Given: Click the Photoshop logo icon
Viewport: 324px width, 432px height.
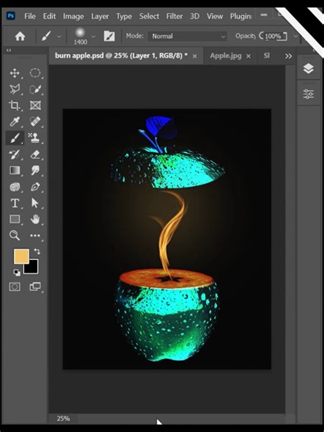Looking at the screenshot, I should tap(11, 16).
